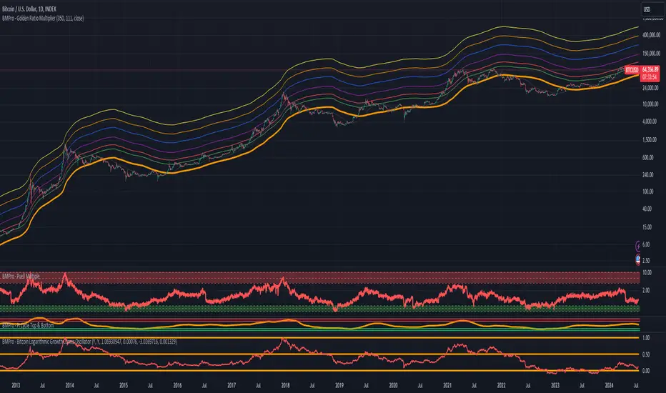
Task: Select the Bitcoin / U.S. Dollar symbol title
Action: tap(29, 9)
